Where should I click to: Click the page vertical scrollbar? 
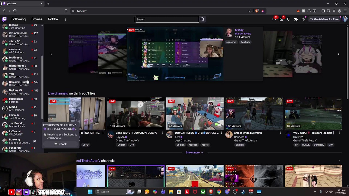coord(348,63)
